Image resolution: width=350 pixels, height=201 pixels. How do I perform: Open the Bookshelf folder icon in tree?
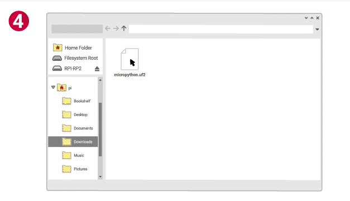pyautogui.click(x=66, y=101)
